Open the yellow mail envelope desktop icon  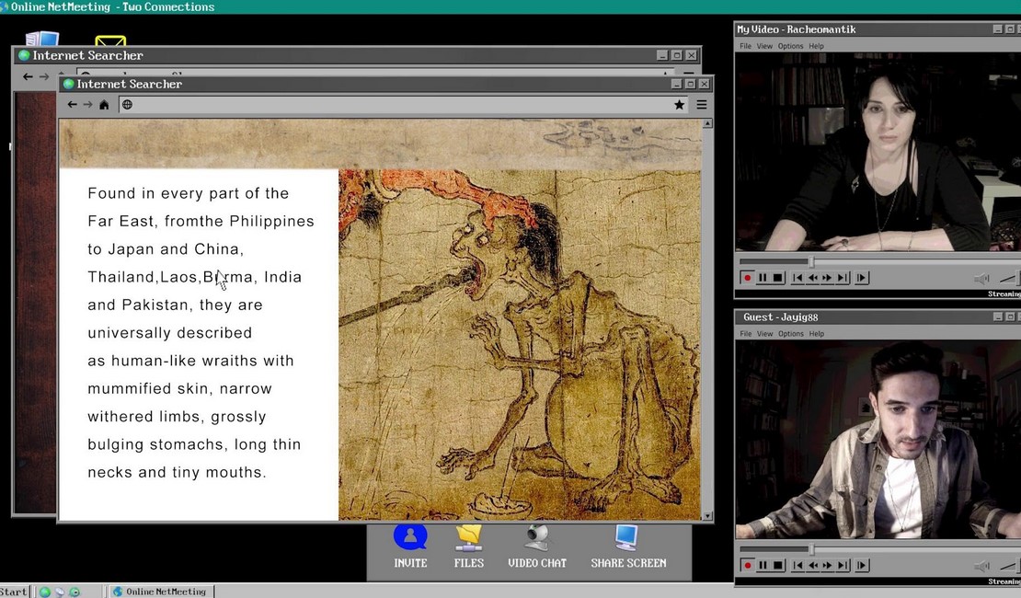point(110,41)
